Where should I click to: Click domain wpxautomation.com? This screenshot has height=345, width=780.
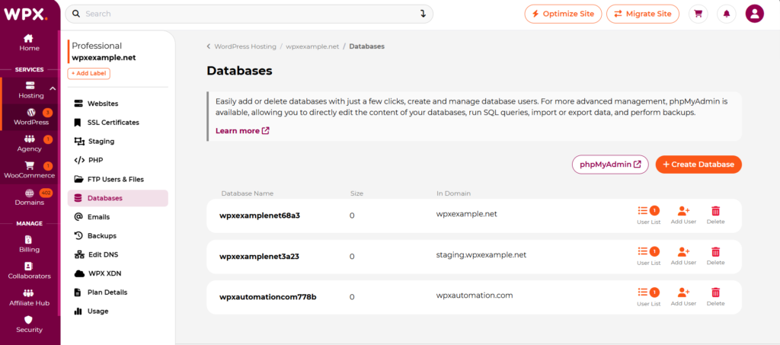[474, 295]
